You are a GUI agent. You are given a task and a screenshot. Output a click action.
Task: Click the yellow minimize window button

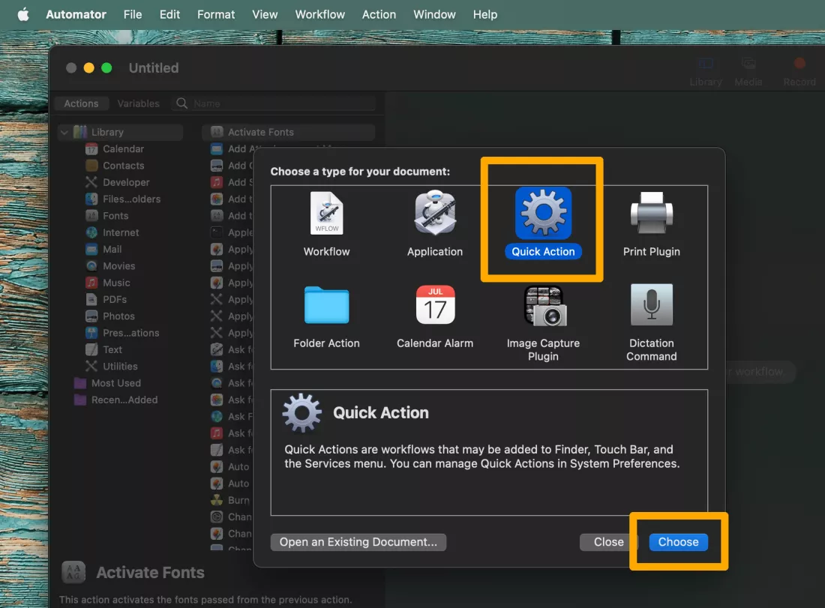click(89, 68)
